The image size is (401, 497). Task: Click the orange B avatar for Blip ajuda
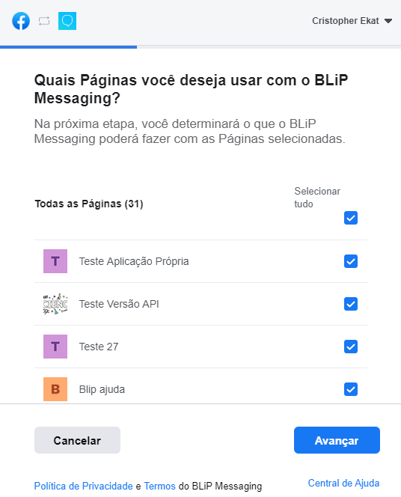pyautogui.click(x=55, y=389)
